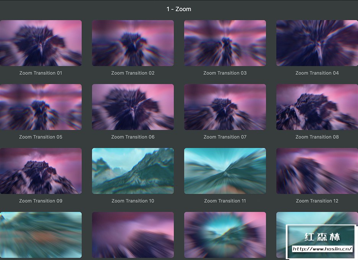Select the Zoom Transition 10 thumbnail
The height and width of the screenshot is (260, 358).
point(133,171)
